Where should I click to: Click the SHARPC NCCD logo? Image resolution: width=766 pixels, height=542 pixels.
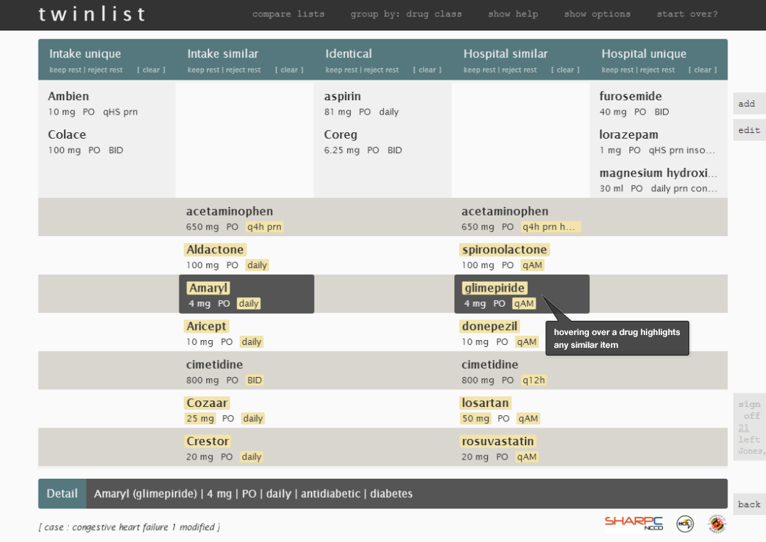634,523
